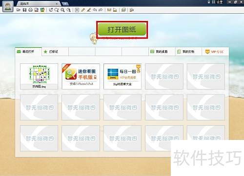Viewport: 244px width, 176px height.
Task: Select the pencil drawing tool
Action: pos(83,10)
